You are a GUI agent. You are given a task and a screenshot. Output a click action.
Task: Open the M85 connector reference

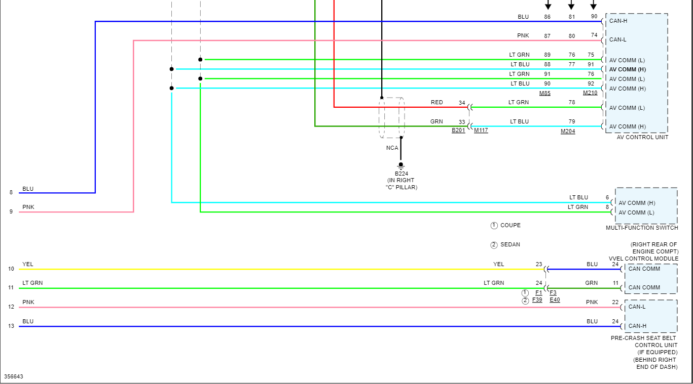tap(545, 93)
